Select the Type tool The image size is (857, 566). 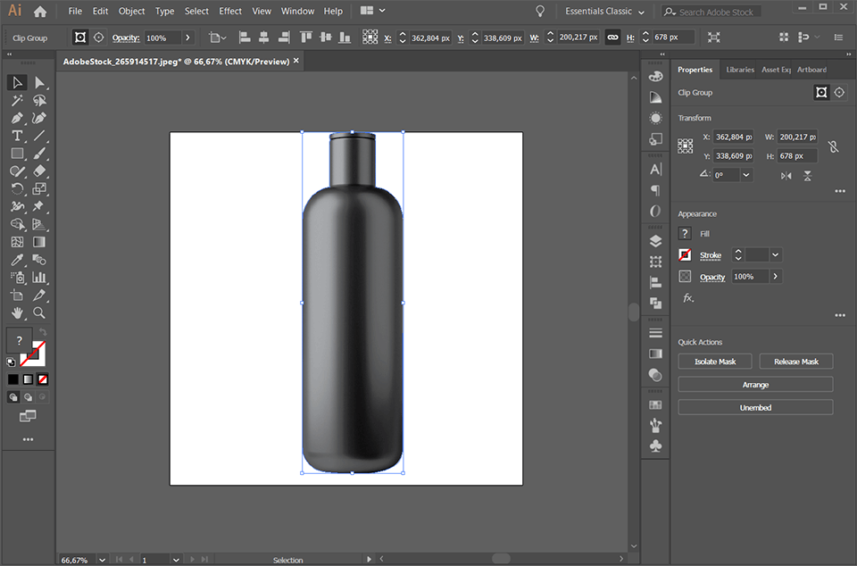click(16, 135)
